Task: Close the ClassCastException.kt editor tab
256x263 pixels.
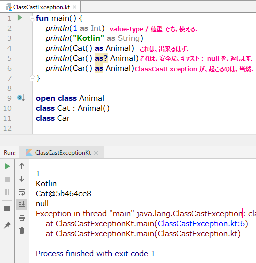Action: pyautogui.click(x=74, y=7)
